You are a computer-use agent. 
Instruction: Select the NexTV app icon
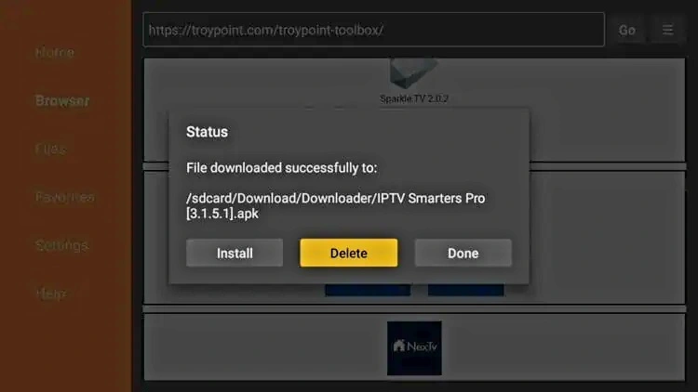coord(414,348)
